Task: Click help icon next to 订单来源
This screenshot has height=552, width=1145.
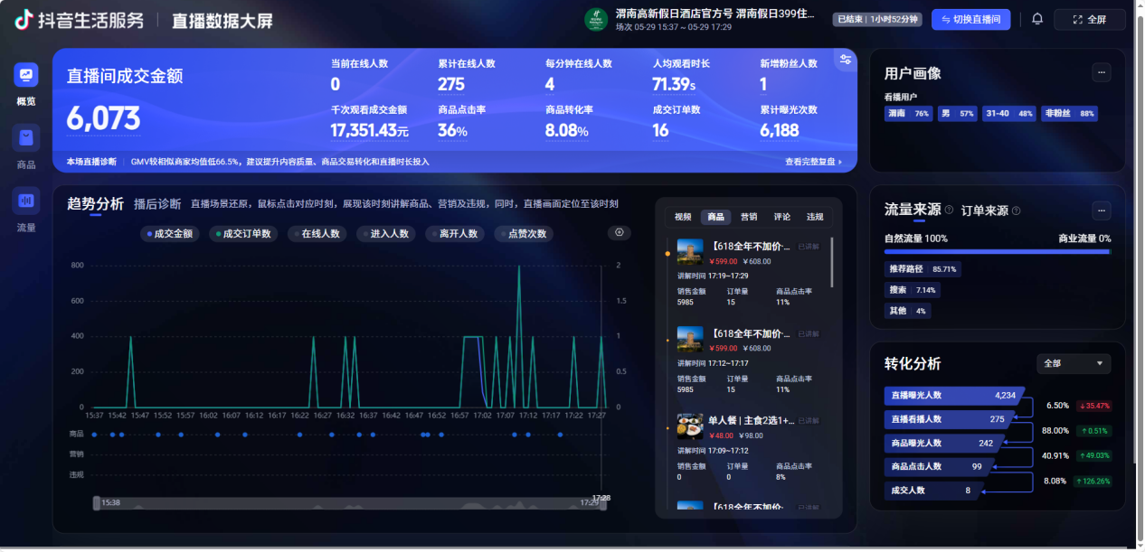Action: [x=1016, y=211]
